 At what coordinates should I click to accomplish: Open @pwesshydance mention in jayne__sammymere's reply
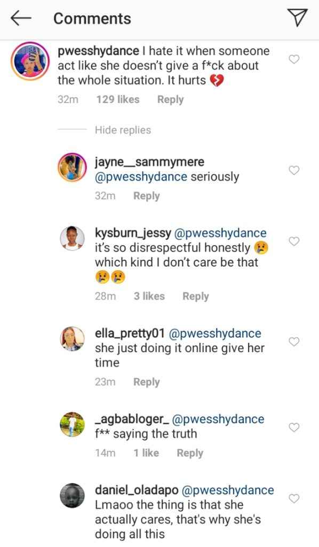[x=141, y=177]
